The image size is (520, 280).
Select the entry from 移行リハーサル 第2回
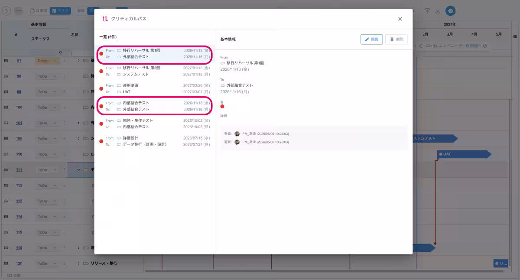[154, 71]
